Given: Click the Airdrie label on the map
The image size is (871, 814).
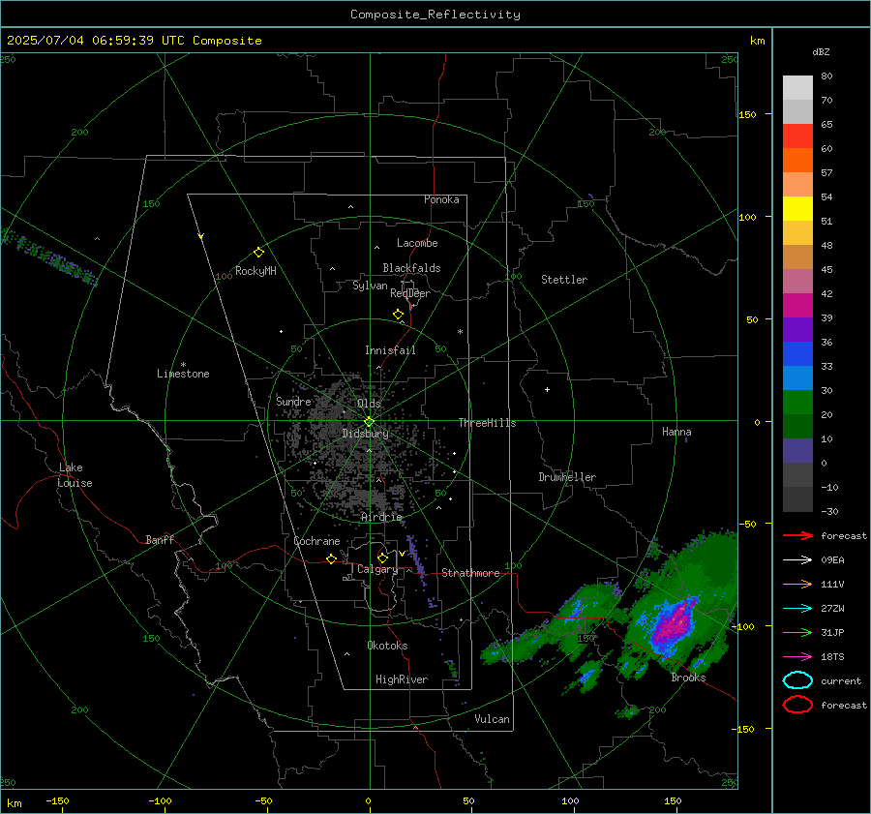Looking at the screenshot, I should click(381, 517).
